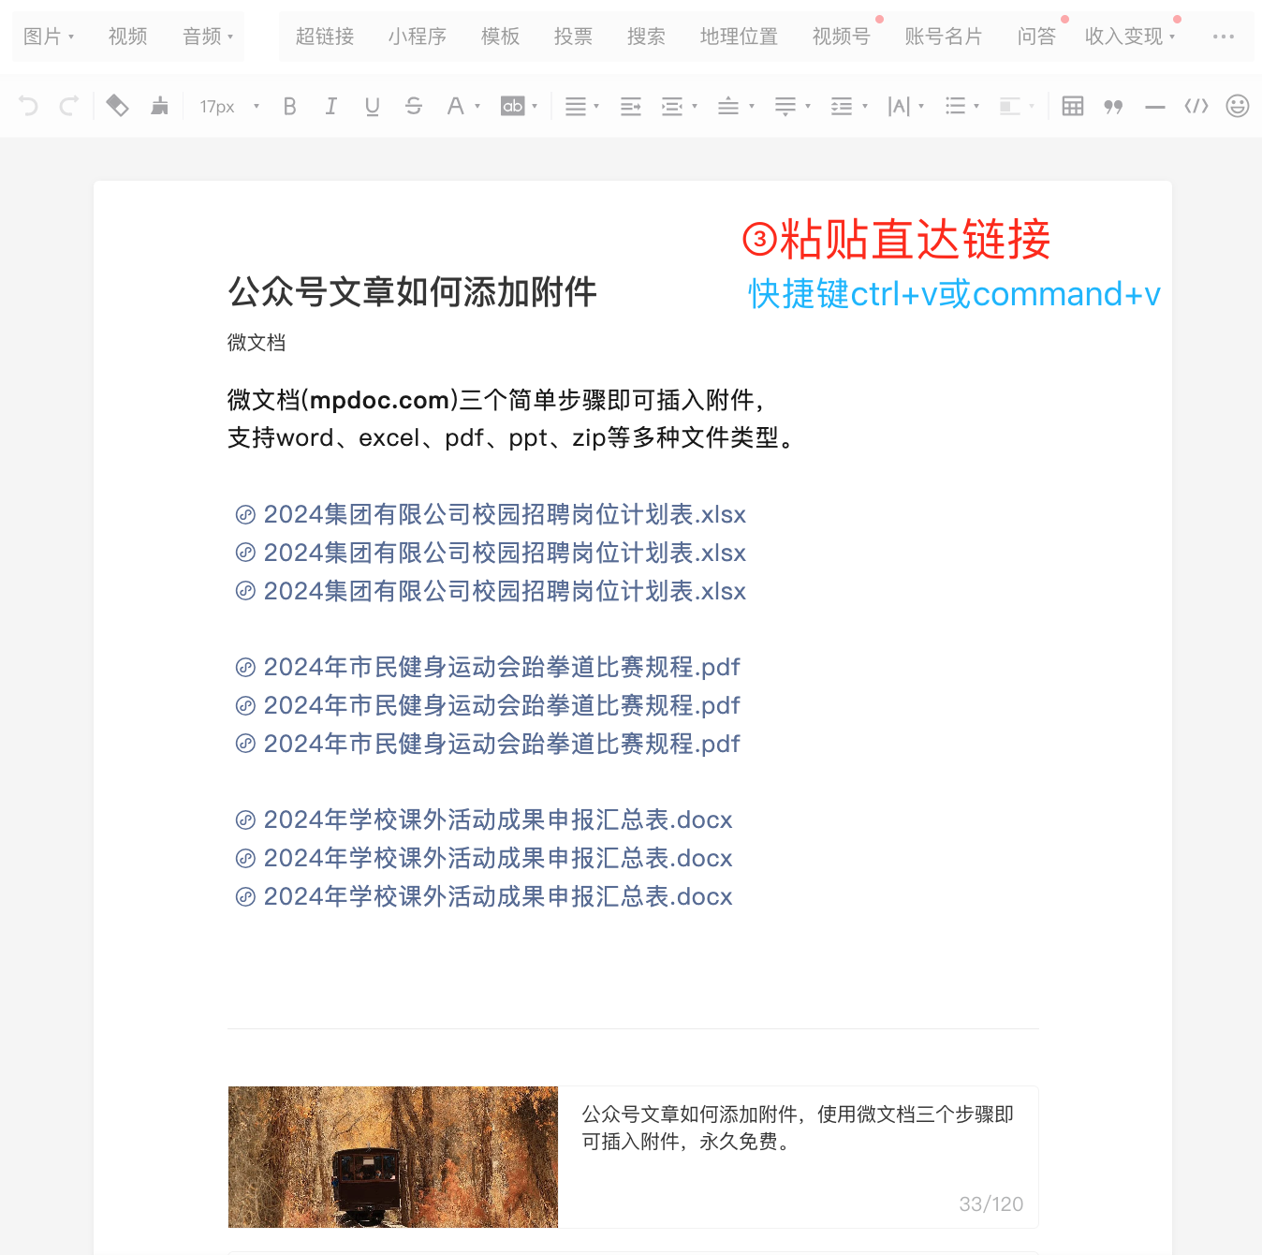This screenshot has width=1262, height=1255.
Task: Insert 账号名片 account card
Action: click(944, 37)
